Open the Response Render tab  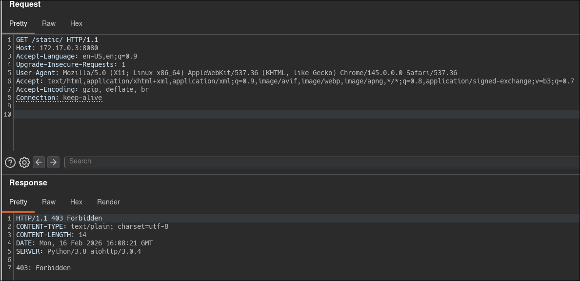coord(108,202)
